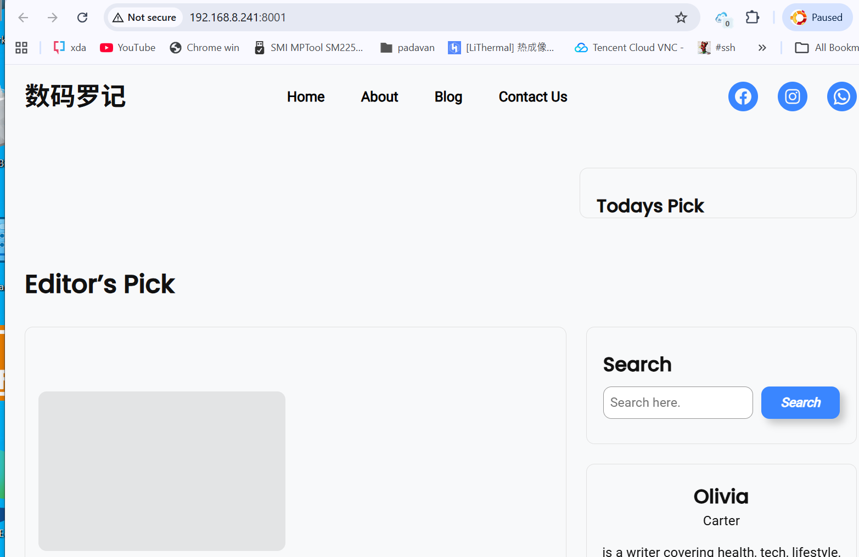Open Instagram via the social icon
This screenshot has width=859, height=557.
coord(792,96)
